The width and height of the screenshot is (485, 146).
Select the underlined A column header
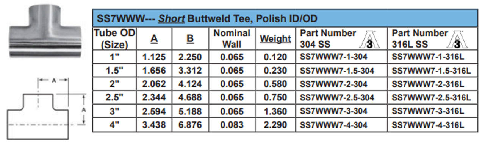(154, 39)
